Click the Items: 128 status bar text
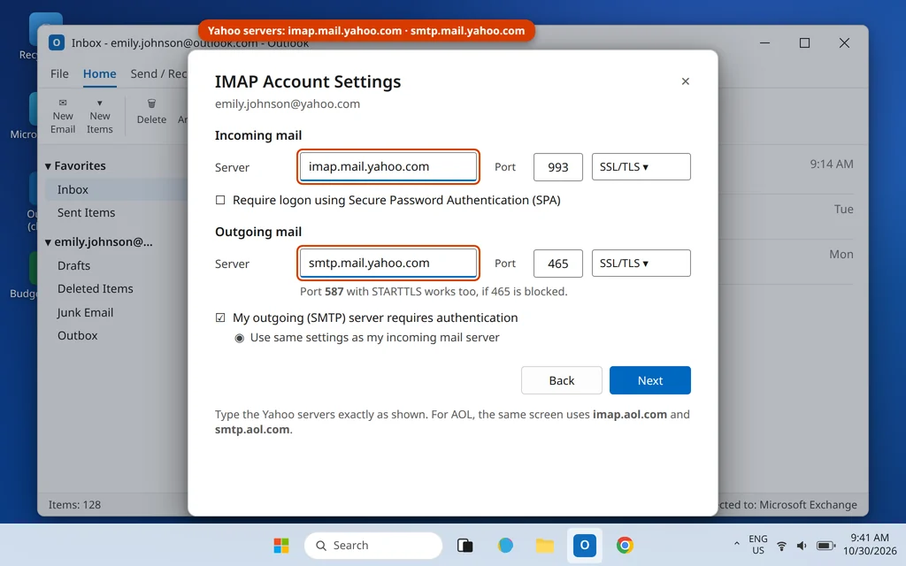This screenshot has height=566, width=906. 74,505
